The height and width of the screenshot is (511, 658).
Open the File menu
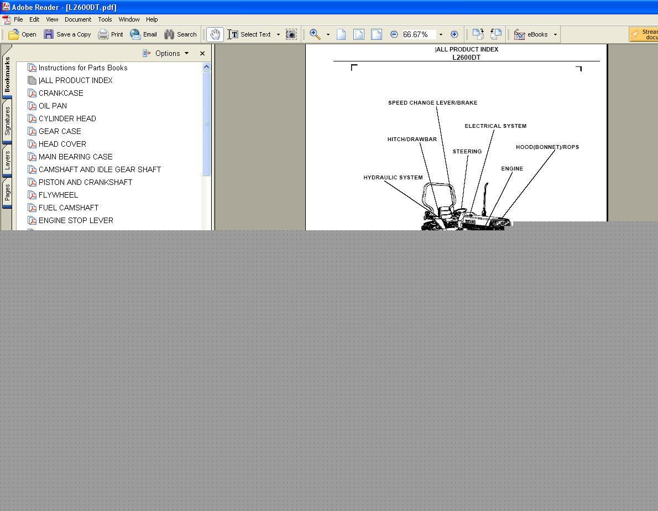[x=18, y=19]
